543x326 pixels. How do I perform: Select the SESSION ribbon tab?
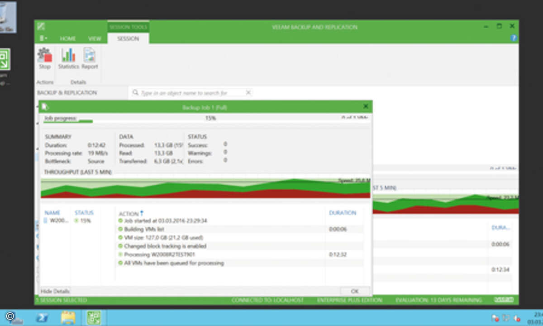pos(128,38)
